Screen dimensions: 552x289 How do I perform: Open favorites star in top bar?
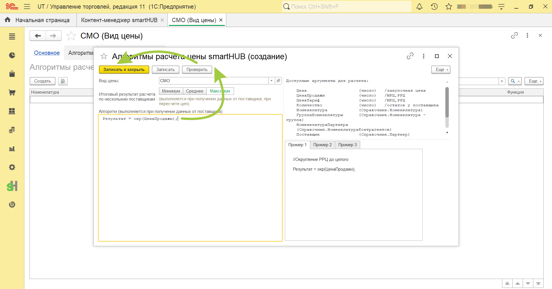coord(448,7)
